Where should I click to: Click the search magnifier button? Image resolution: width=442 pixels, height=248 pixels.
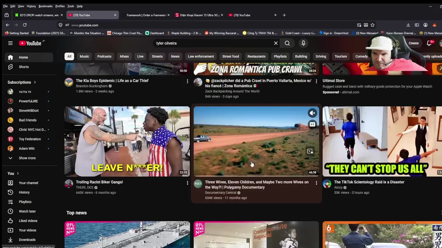tap(287, 43)
